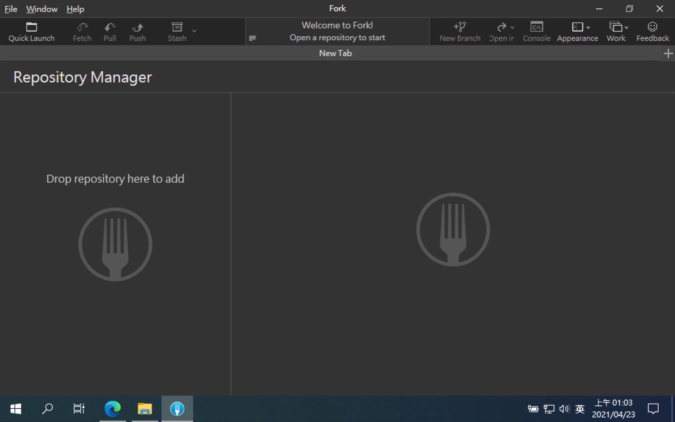The height and width of the screenshot is (422, 675).
Task: Open Task View on taskbar
Action: (79, 409)
